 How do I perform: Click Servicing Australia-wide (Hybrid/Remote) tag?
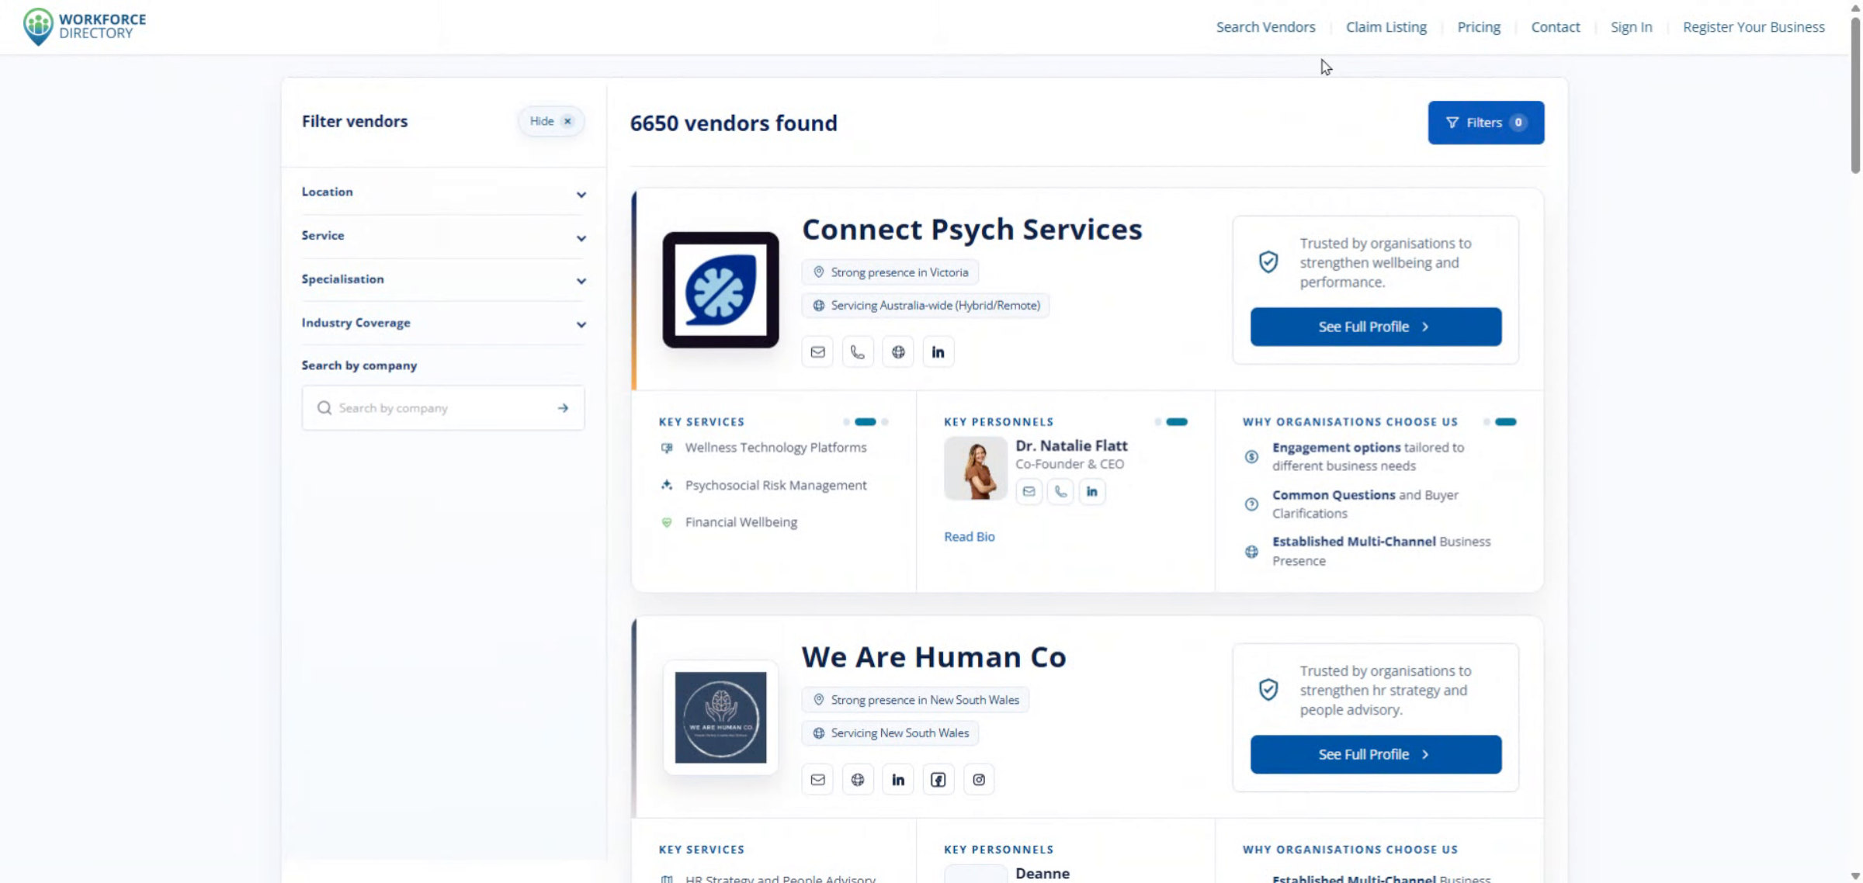pyautogui.click(x=926, y=306)
